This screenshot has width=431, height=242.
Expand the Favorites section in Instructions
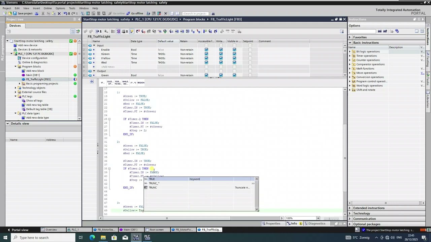point(350,37)
